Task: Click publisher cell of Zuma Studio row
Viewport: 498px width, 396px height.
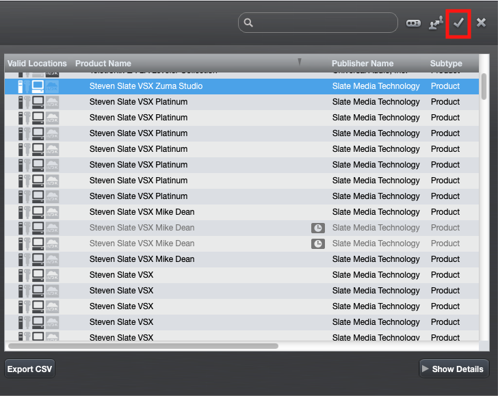Action: coord(376,86)
